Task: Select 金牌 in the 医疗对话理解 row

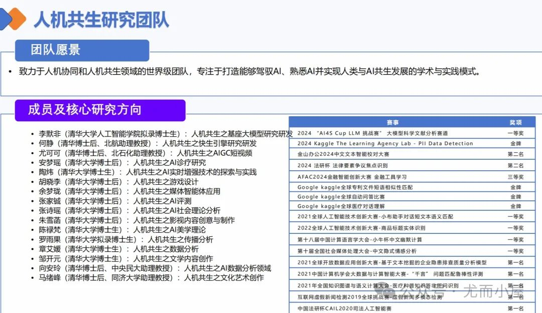Action: pyautogui.click(x=515, y=206)
